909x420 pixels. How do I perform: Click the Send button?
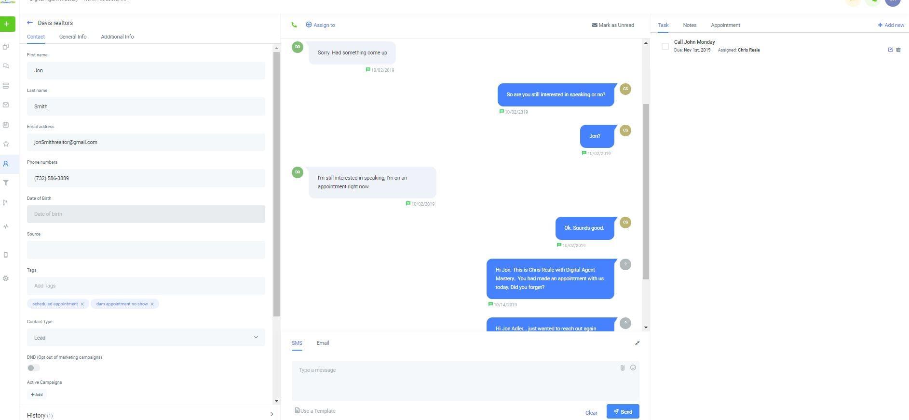623,412
